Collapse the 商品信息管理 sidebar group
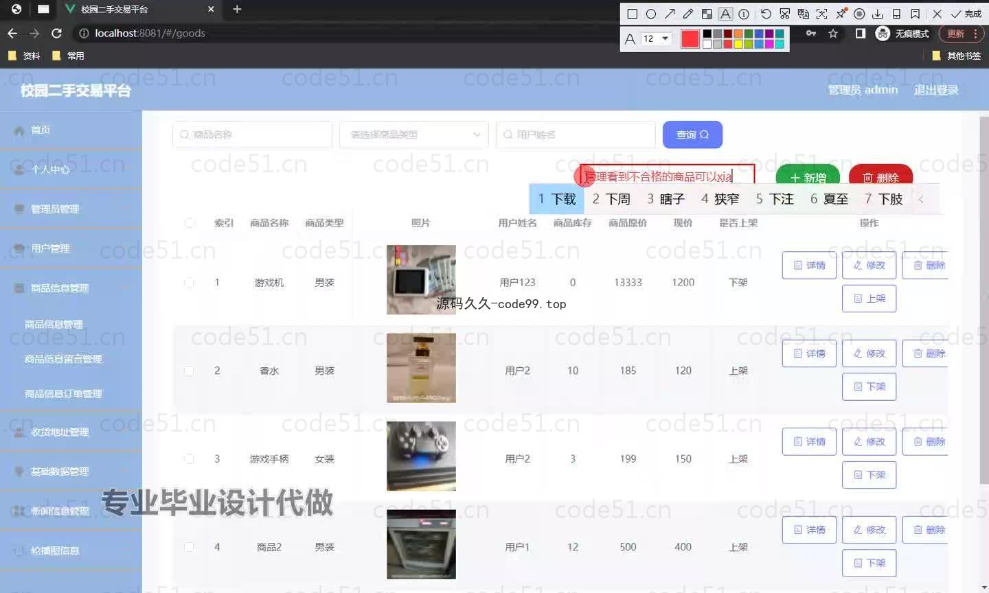This screenshot has width=989, height=593. [x=71, y=288]
